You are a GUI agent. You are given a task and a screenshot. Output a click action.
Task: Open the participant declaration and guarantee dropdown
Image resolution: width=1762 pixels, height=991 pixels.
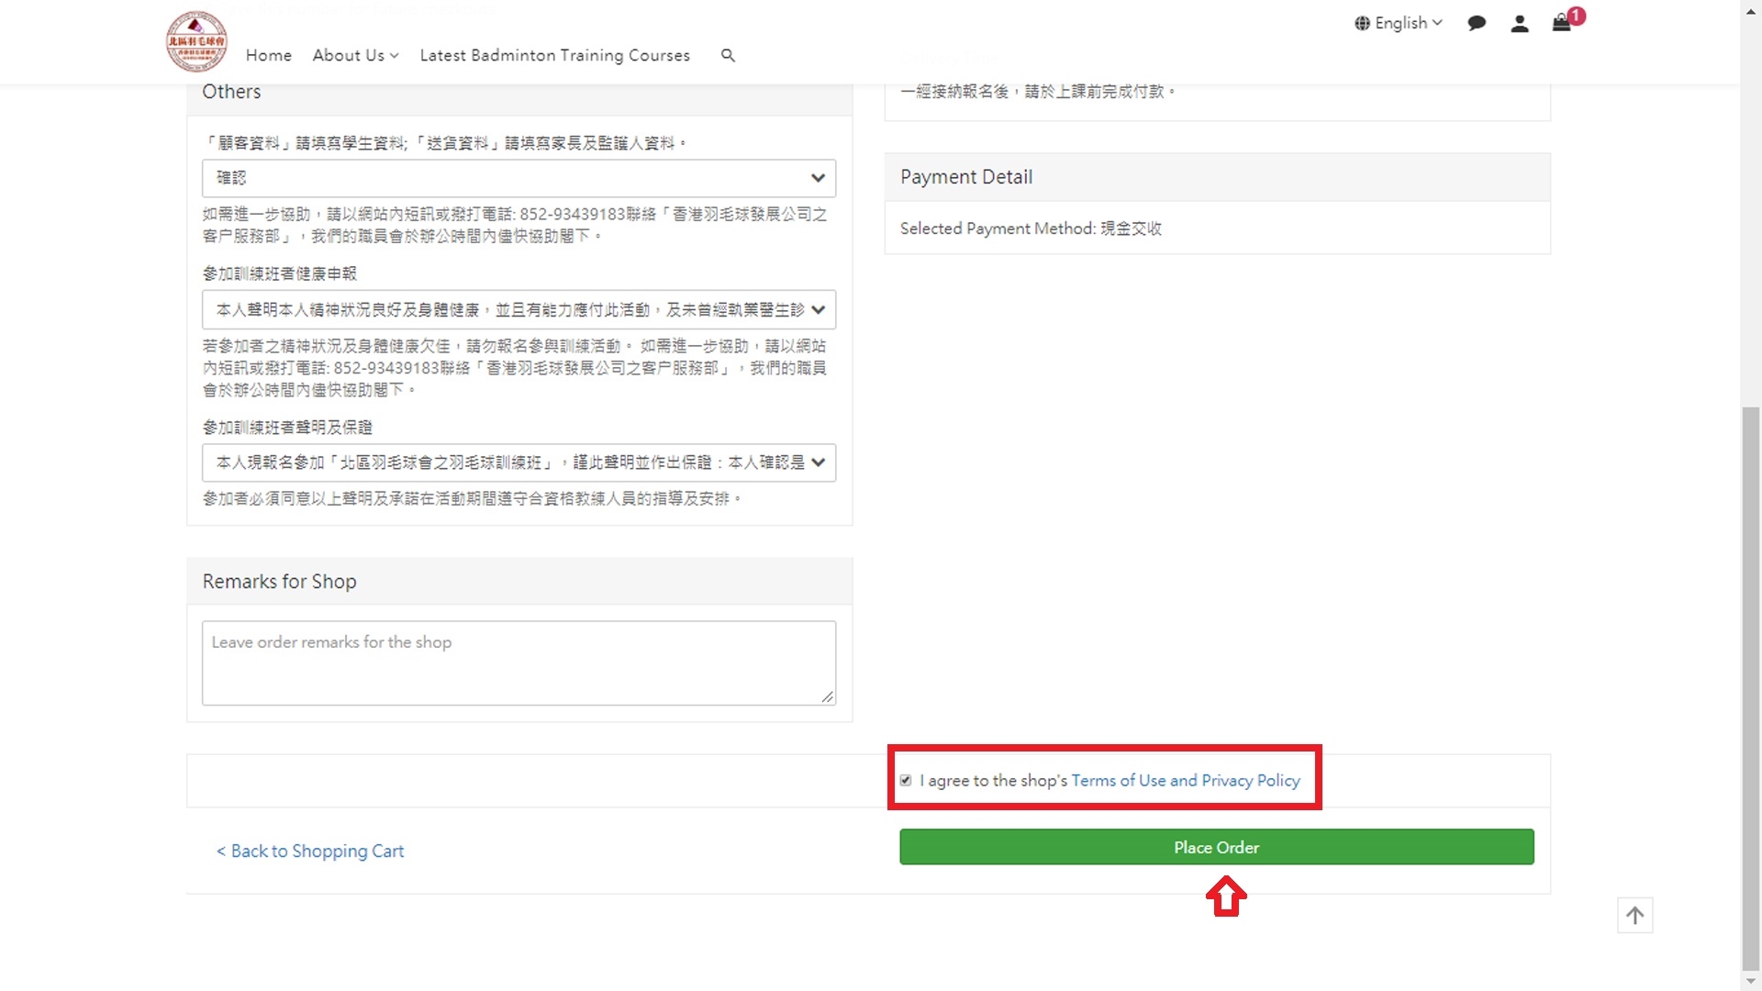point(519,462)
